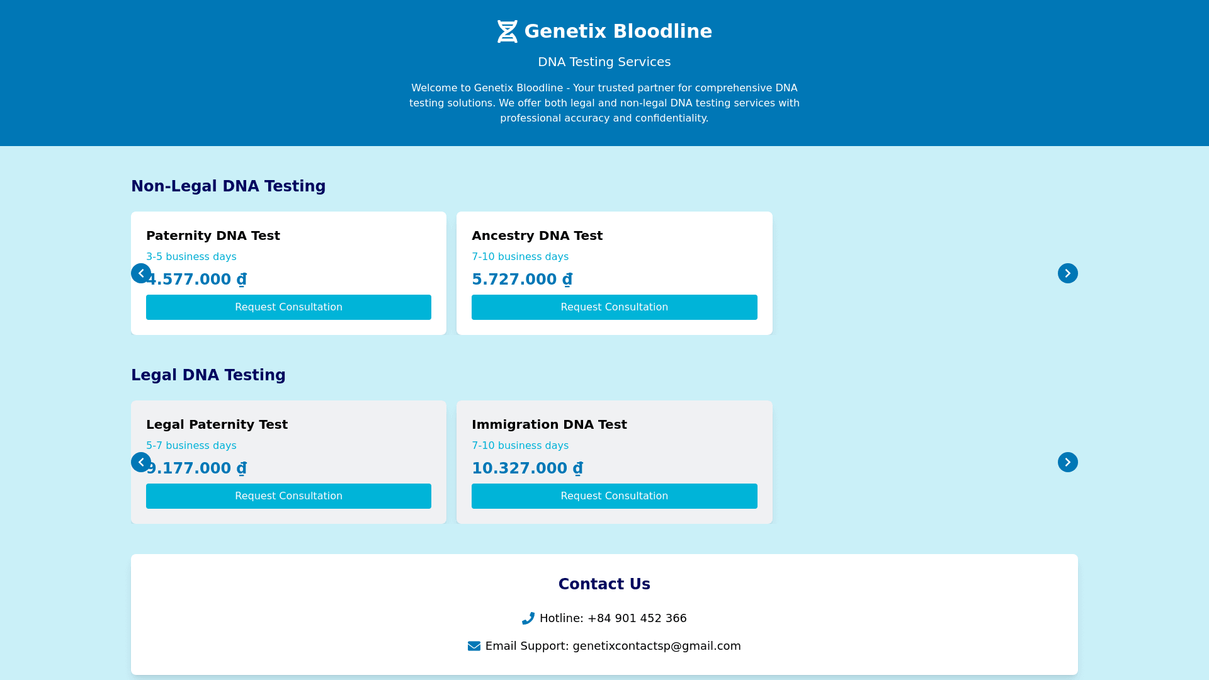Click the Contact Us heading
This screenshot has height=680, width=1209.
tap(604, 584)
